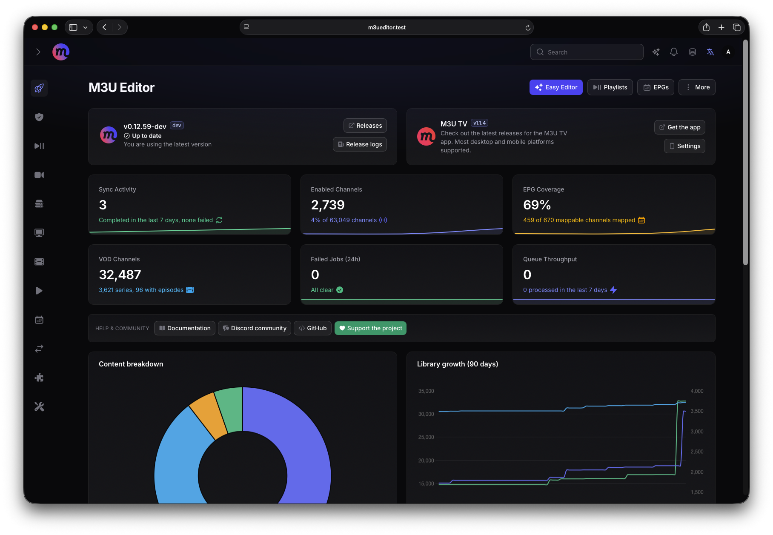Click the Releases button
The width and height of the screenshot is (773, 535).
tap(365, 126)
